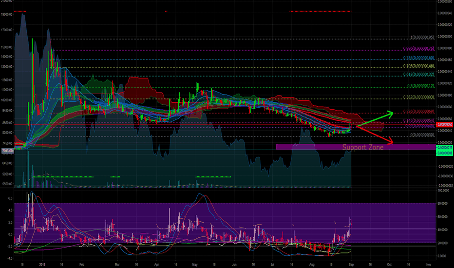Image resolution: width=454 pixels, height=268 pixels.
Task: Click the Nov label on the time axis
Action: [429, 265]
